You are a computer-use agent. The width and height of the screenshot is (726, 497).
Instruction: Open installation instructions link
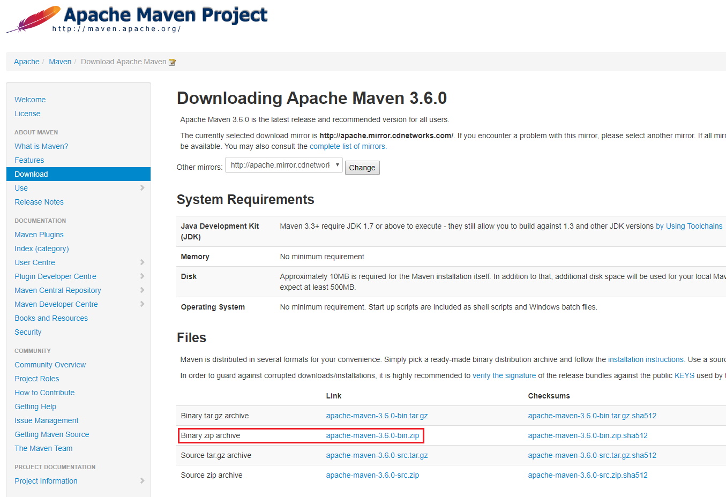click(646, 359)
